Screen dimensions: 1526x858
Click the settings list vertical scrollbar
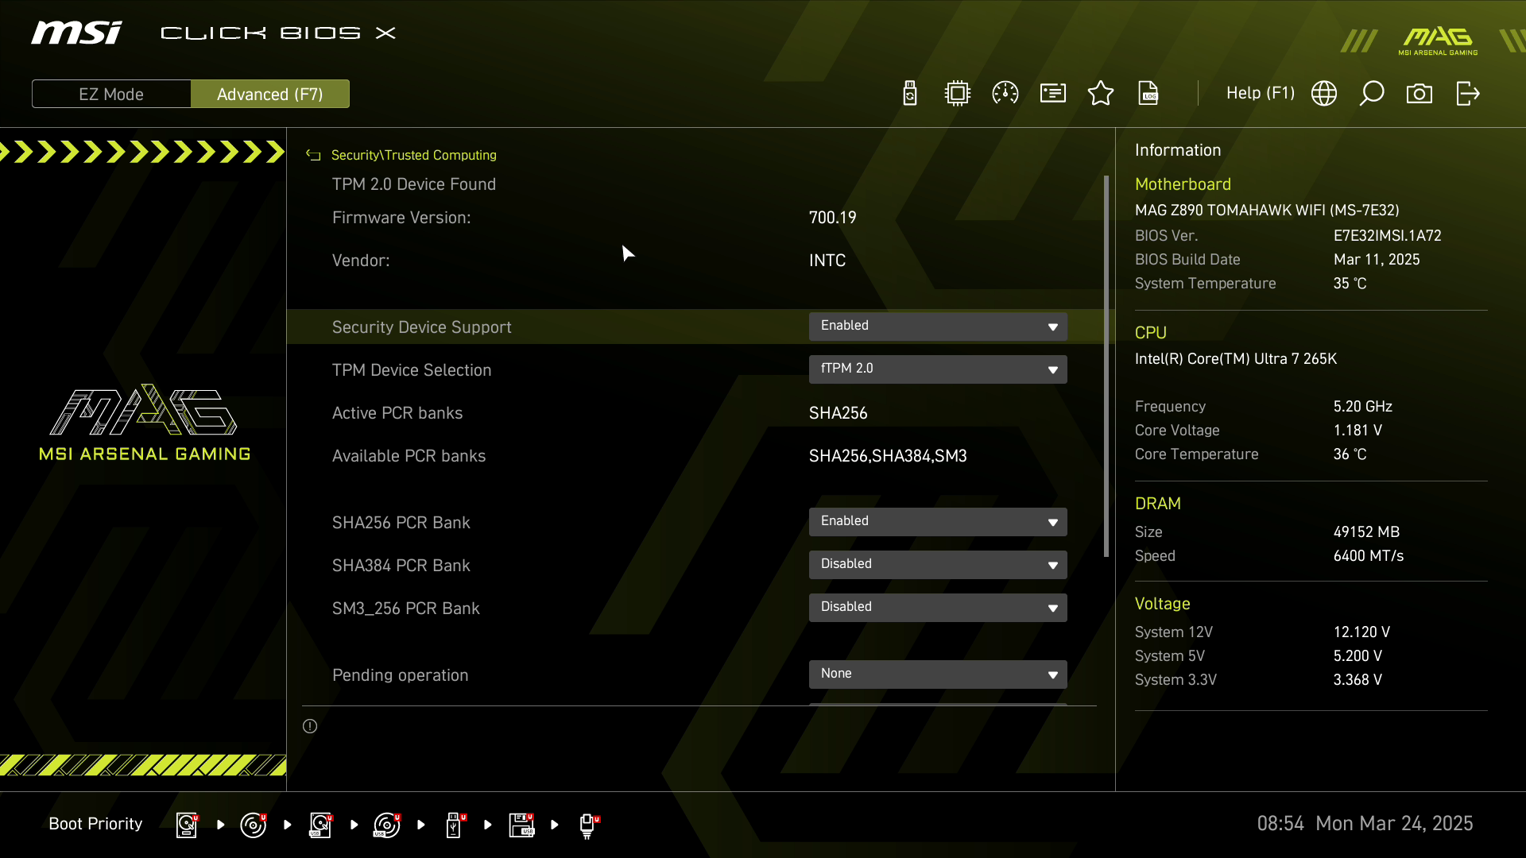(1106, 365)
